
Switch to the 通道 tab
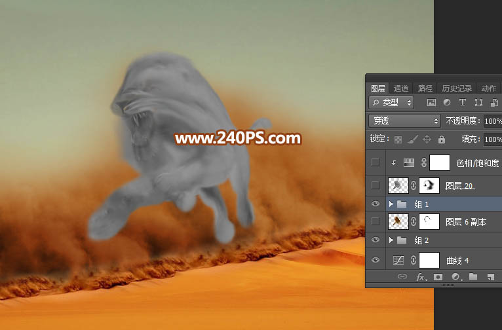401,88
